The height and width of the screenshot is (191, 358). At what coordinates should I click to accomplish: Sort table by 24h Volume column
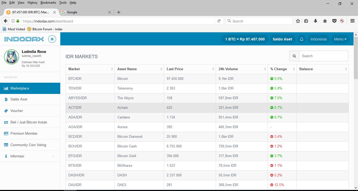242,69
